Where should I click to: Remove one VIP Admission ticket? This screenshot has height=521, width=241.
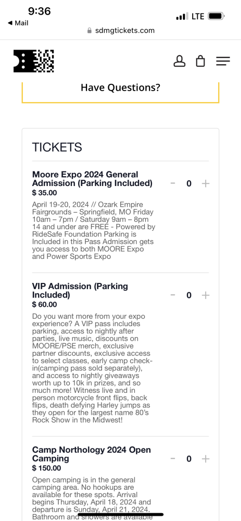173,295
